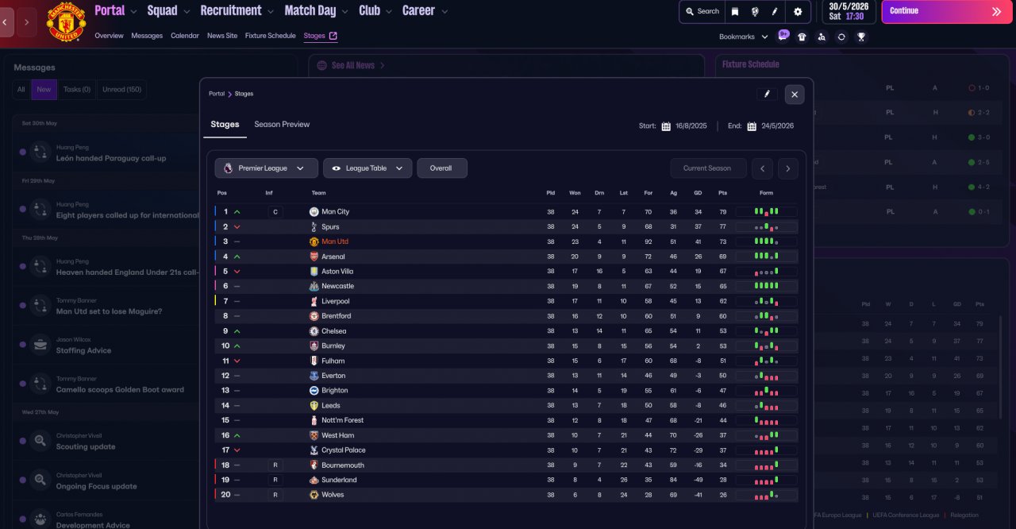This screenshot has height=529, width=1016.
Task: Open the bookmark icon in top toolbar
Action: coord(735,12)
